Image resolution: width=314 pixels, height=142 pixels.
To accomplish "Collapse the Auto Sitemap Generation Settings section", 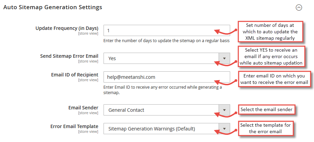I will point(299,8).
